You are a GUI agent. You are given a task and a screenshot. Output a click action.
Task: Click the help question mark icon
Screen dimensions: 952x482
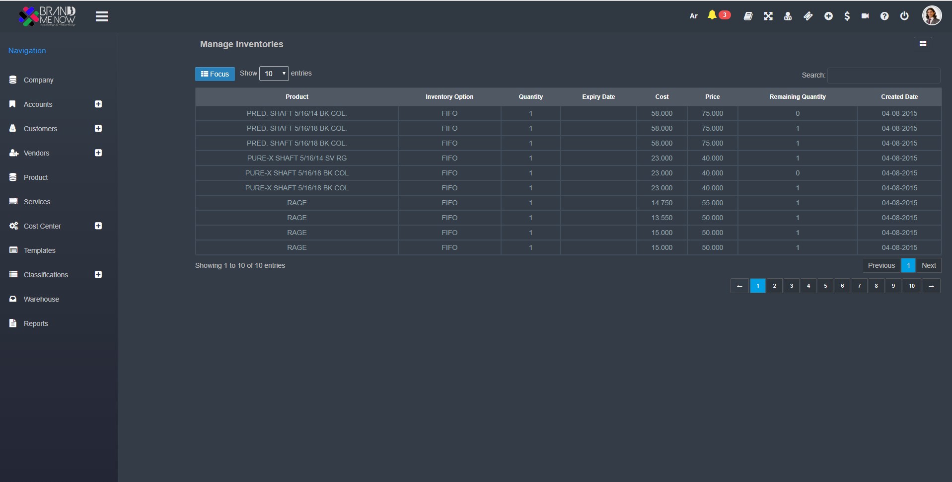[x=884, y=16]
